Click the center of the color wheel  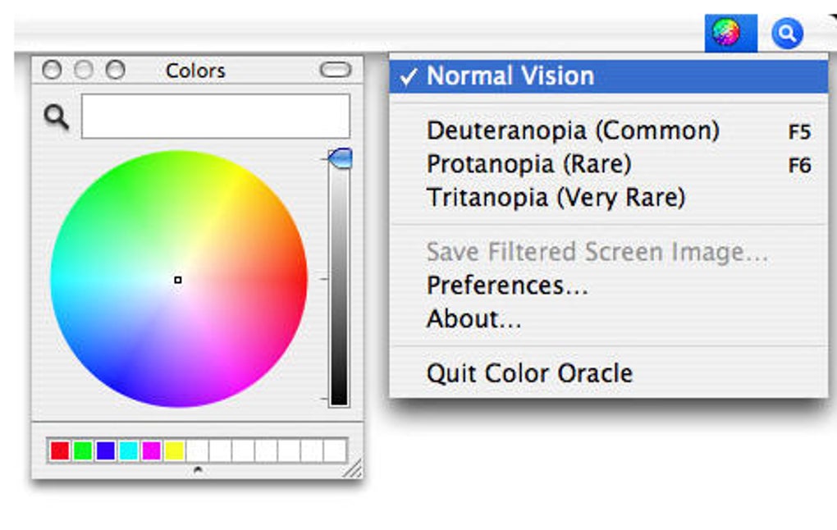click(178, 280)
